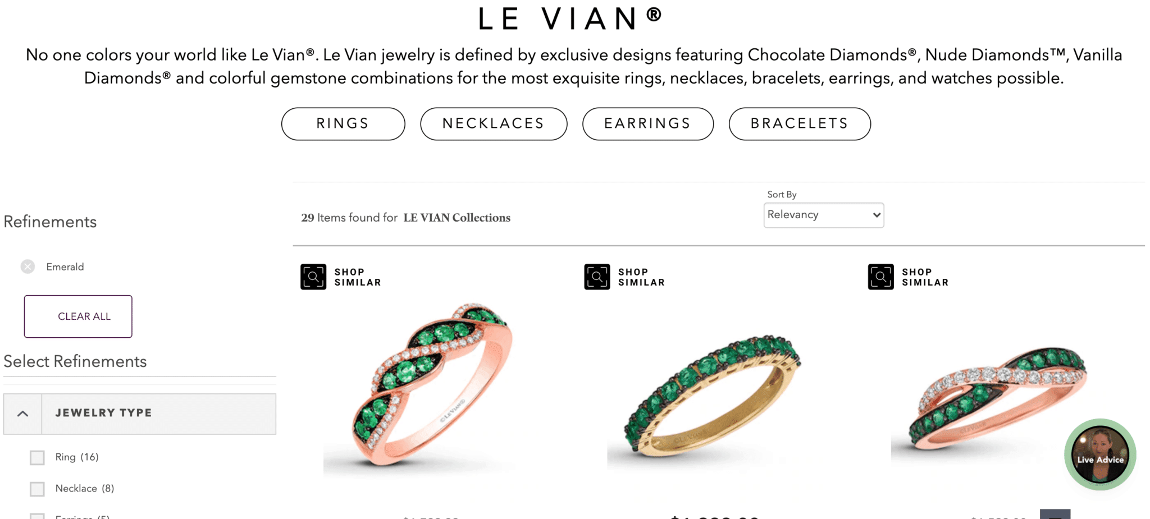Viewport: 1150px width, 519px height.
Task: Click the Shop Similar icon on the gold emerald band
Action: tap(597, 276)
